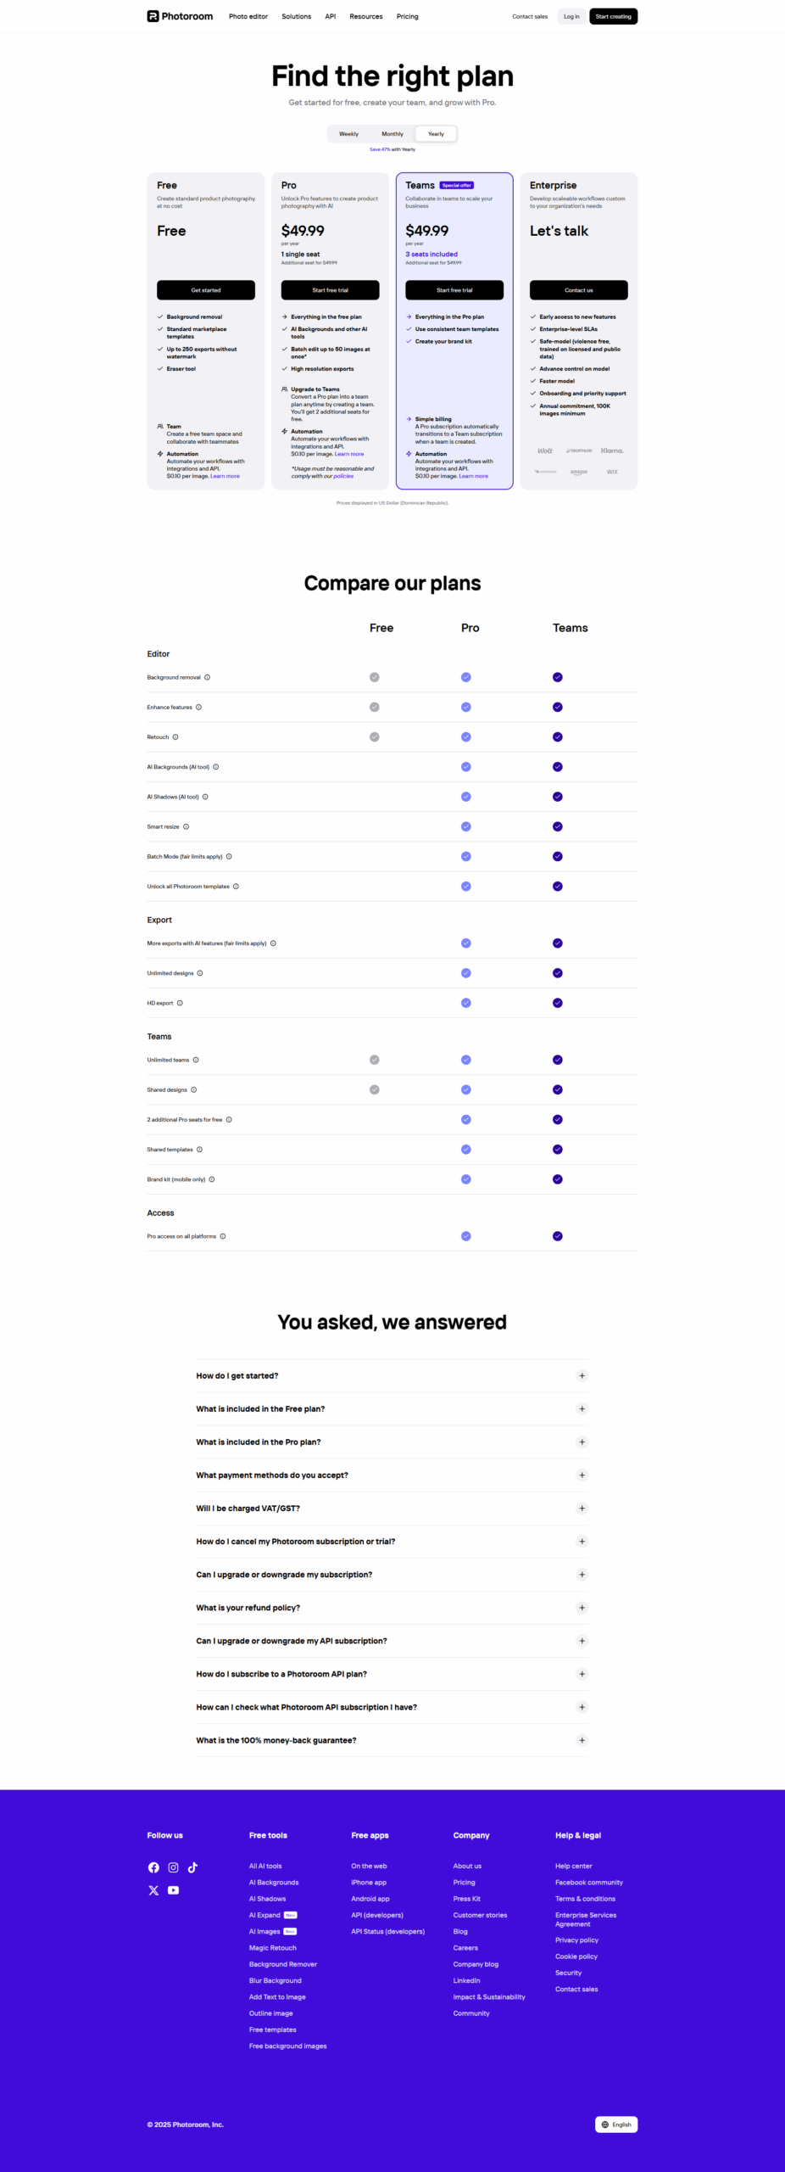Show info icon next to Background removal
This screenshot has height=2172, width=785.
tap(207, 677)
